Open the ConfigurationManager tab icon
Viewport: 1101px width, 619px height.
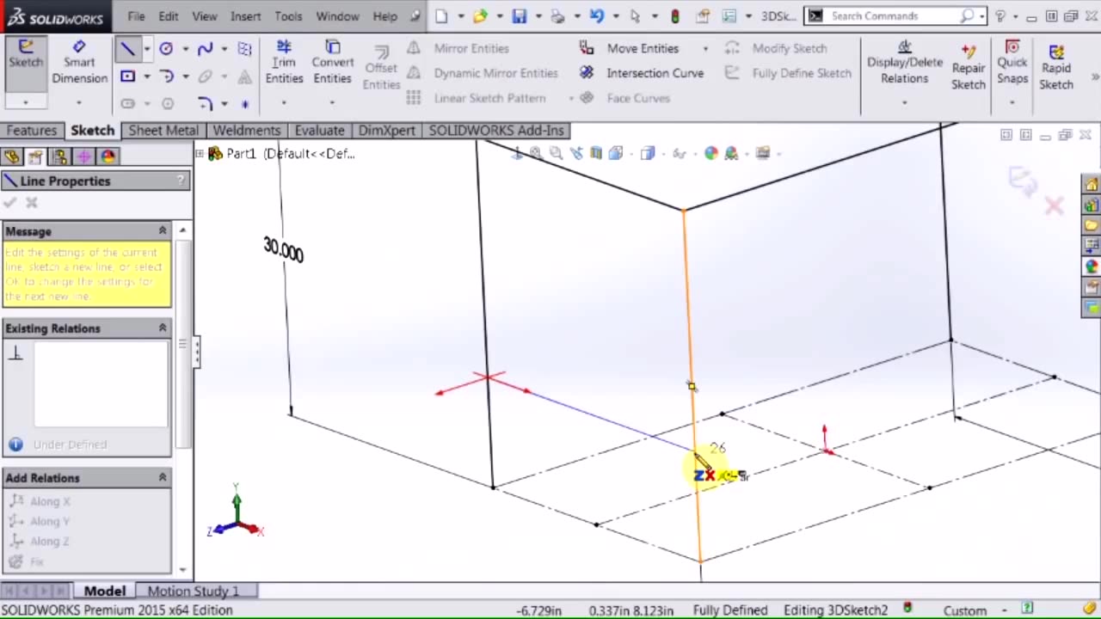pyautogui.click(x=59, y=156)
